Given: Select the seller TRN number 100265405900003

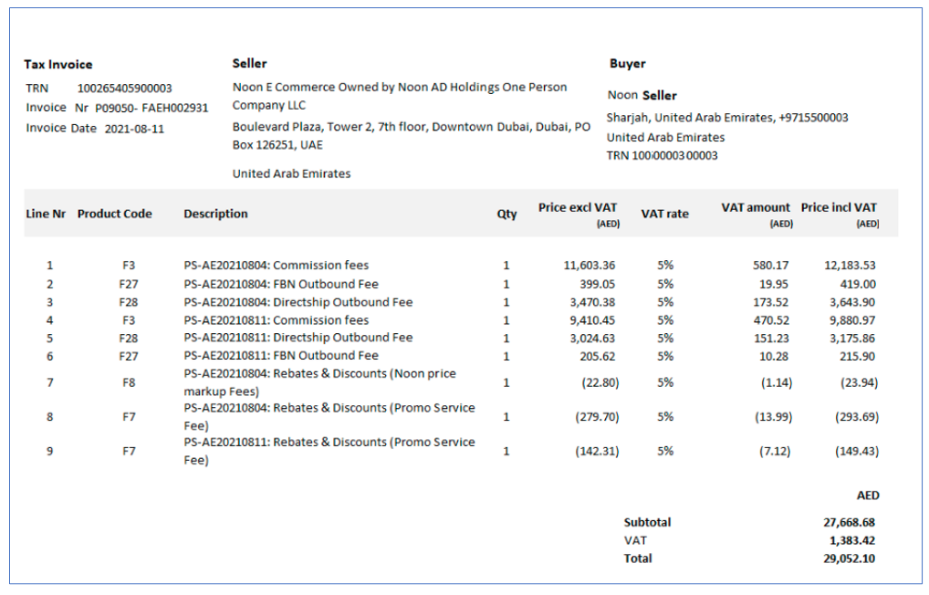Looking at the screenshot, I should pos(124,89).
